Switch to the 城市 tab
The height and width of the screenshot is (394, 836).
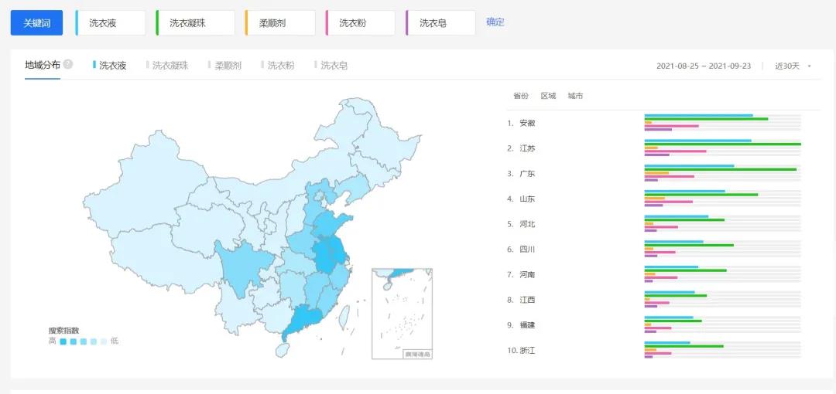575,96
